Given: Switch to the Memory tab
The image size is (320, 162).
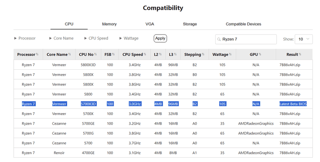Looking at the screenshot, I should (109, 24).
